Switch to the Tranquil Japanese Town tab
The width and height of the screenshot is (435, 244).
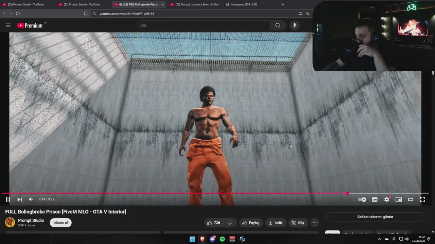[x=195, y=4]
